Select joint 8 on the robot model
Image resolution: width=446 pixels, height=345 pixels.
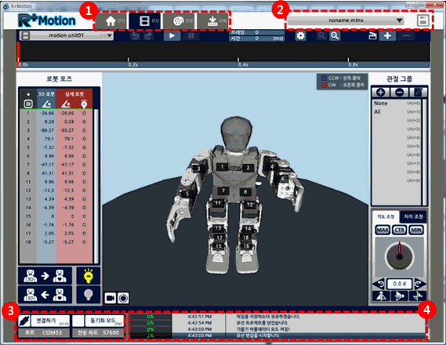245,192
